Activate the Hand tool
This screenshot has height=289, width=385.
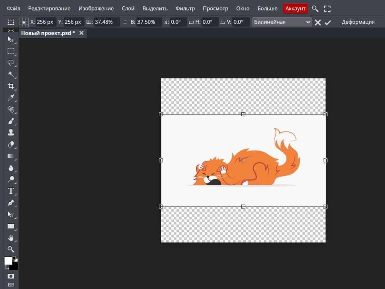pyautogui.click(x=11, y=238)
